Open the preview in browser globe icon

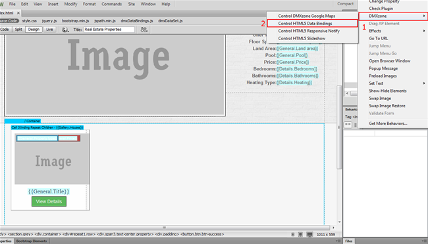click(65, 30)
